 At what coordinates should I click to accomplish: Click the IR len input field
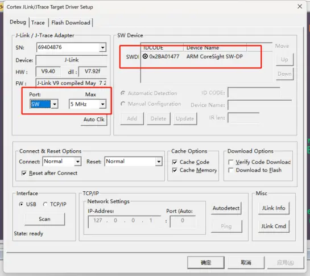243,118
